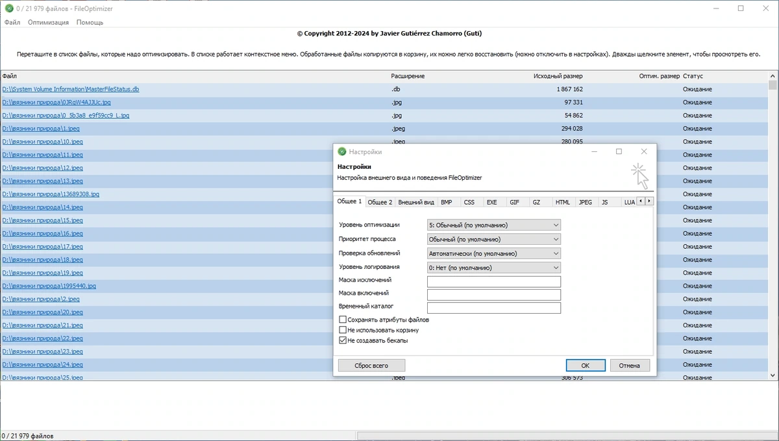Click the 'Отмена' button
Image resolution: width=779 pixels, height=441 pixels.
coord(630,366)
